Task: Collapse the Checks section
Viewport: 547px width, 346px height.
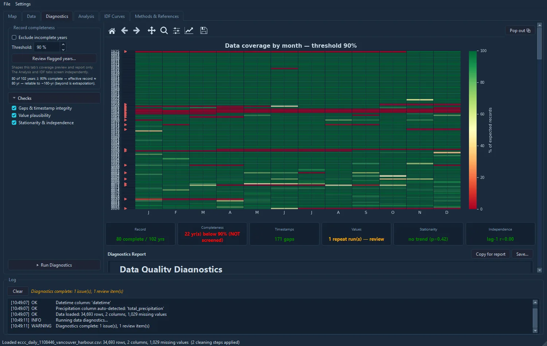Action: point(54,98)
